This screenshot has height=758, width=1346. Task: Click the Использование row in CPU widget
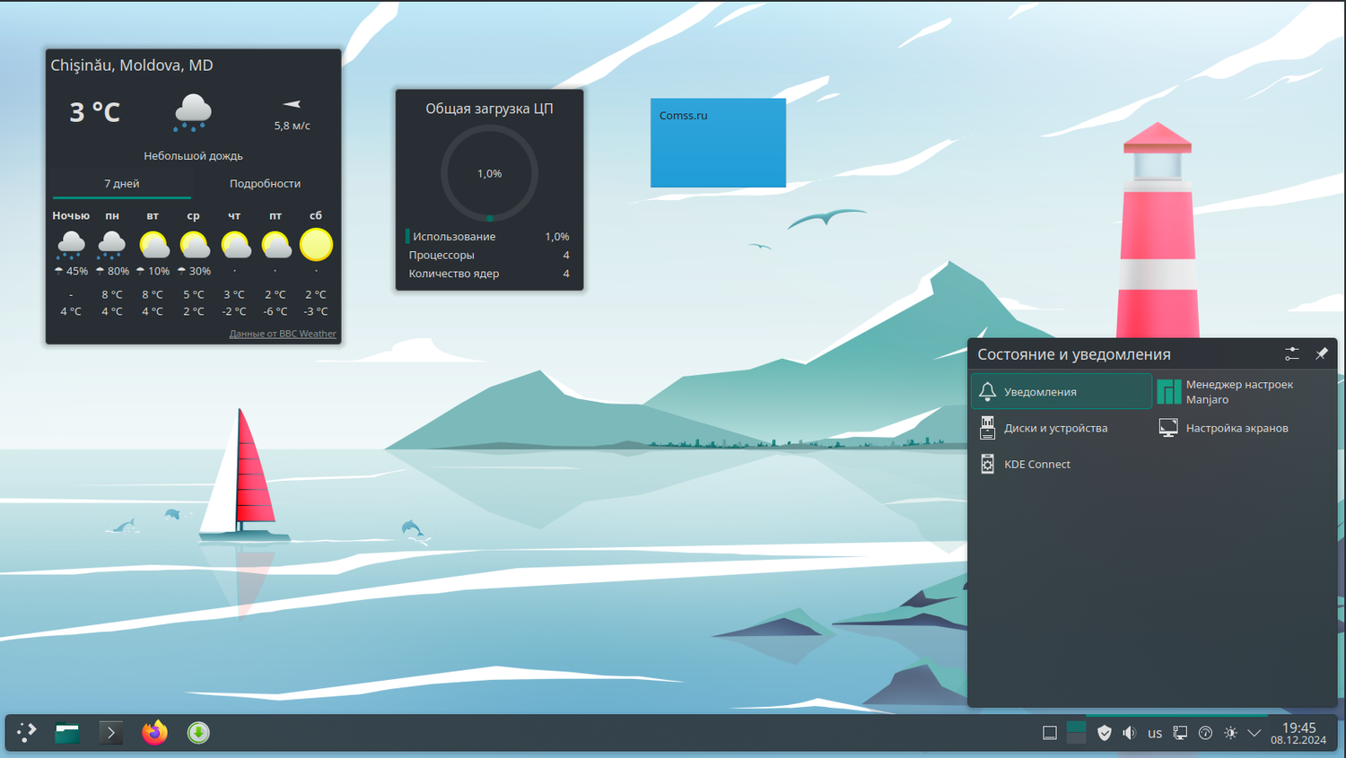pyautogui.click(x=489, y=236)
